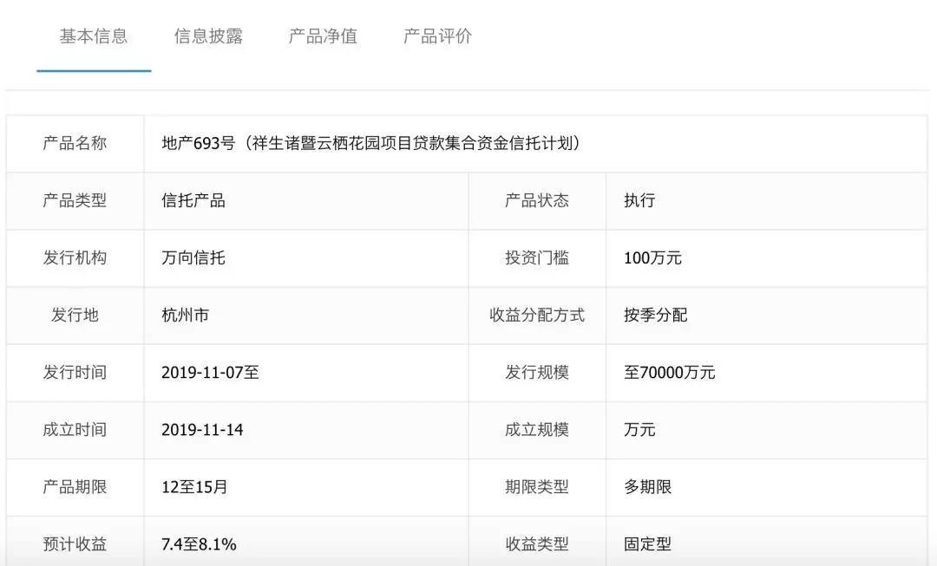Open the 信息披露 tab

208,36
